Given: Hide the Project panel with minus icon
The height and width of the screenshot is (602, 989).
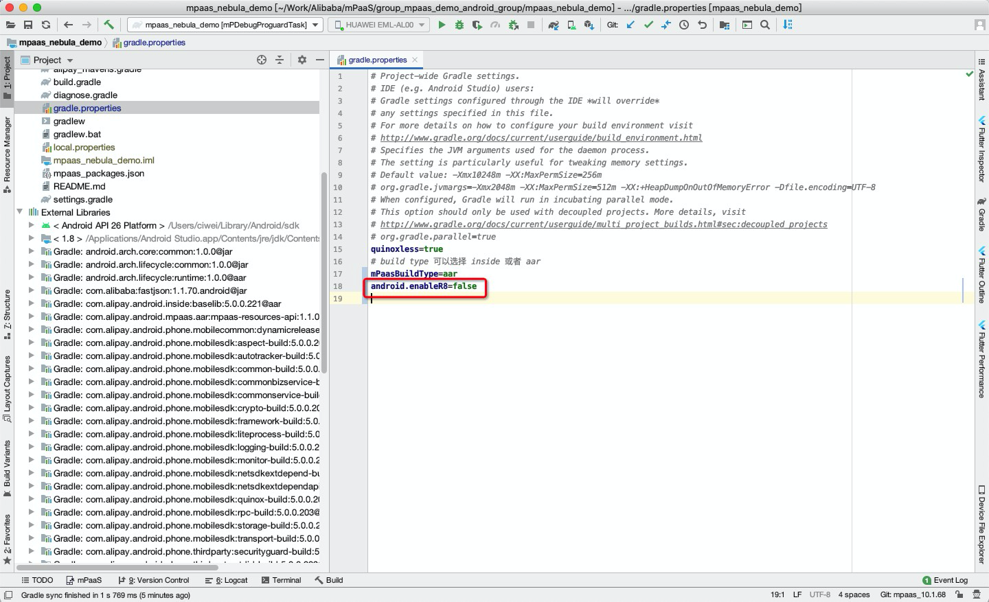Looking at the screenshot, I should (x=320, y=60).
